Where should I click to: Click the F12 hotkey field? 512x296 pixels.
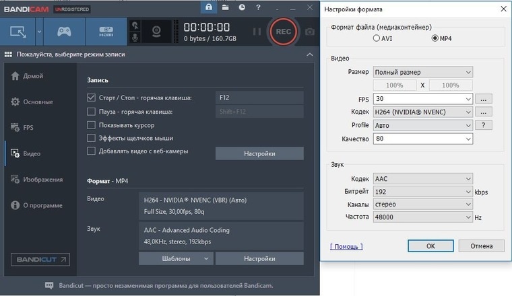coord(259,98)
